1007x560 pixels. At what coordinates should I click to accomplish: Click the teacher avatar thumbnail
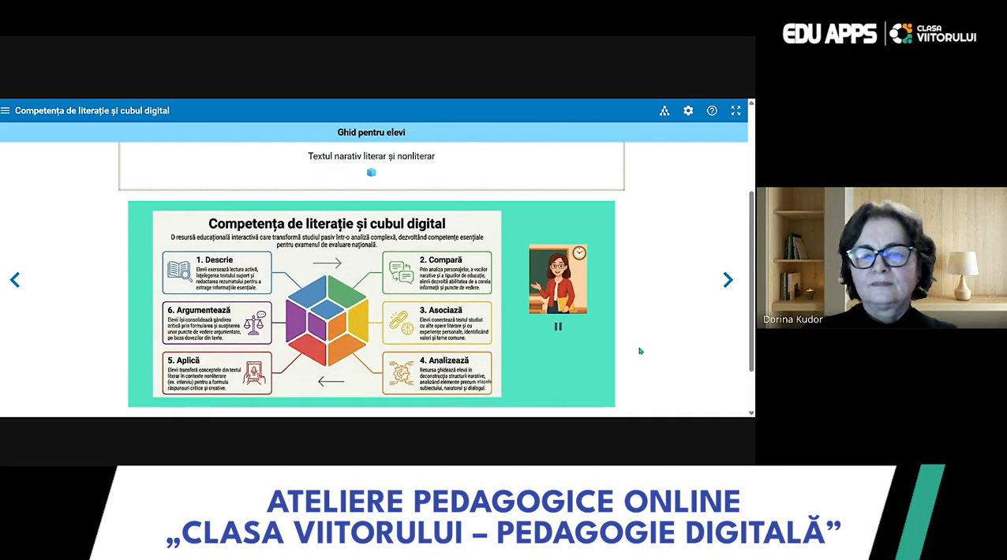pyautogui.click(x=558, y=279)
